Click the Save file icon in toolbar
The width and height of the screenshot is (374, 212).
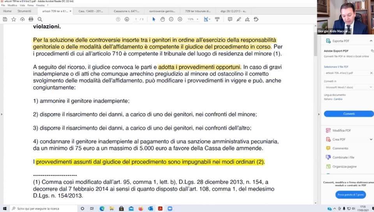(x=5, y=19)
